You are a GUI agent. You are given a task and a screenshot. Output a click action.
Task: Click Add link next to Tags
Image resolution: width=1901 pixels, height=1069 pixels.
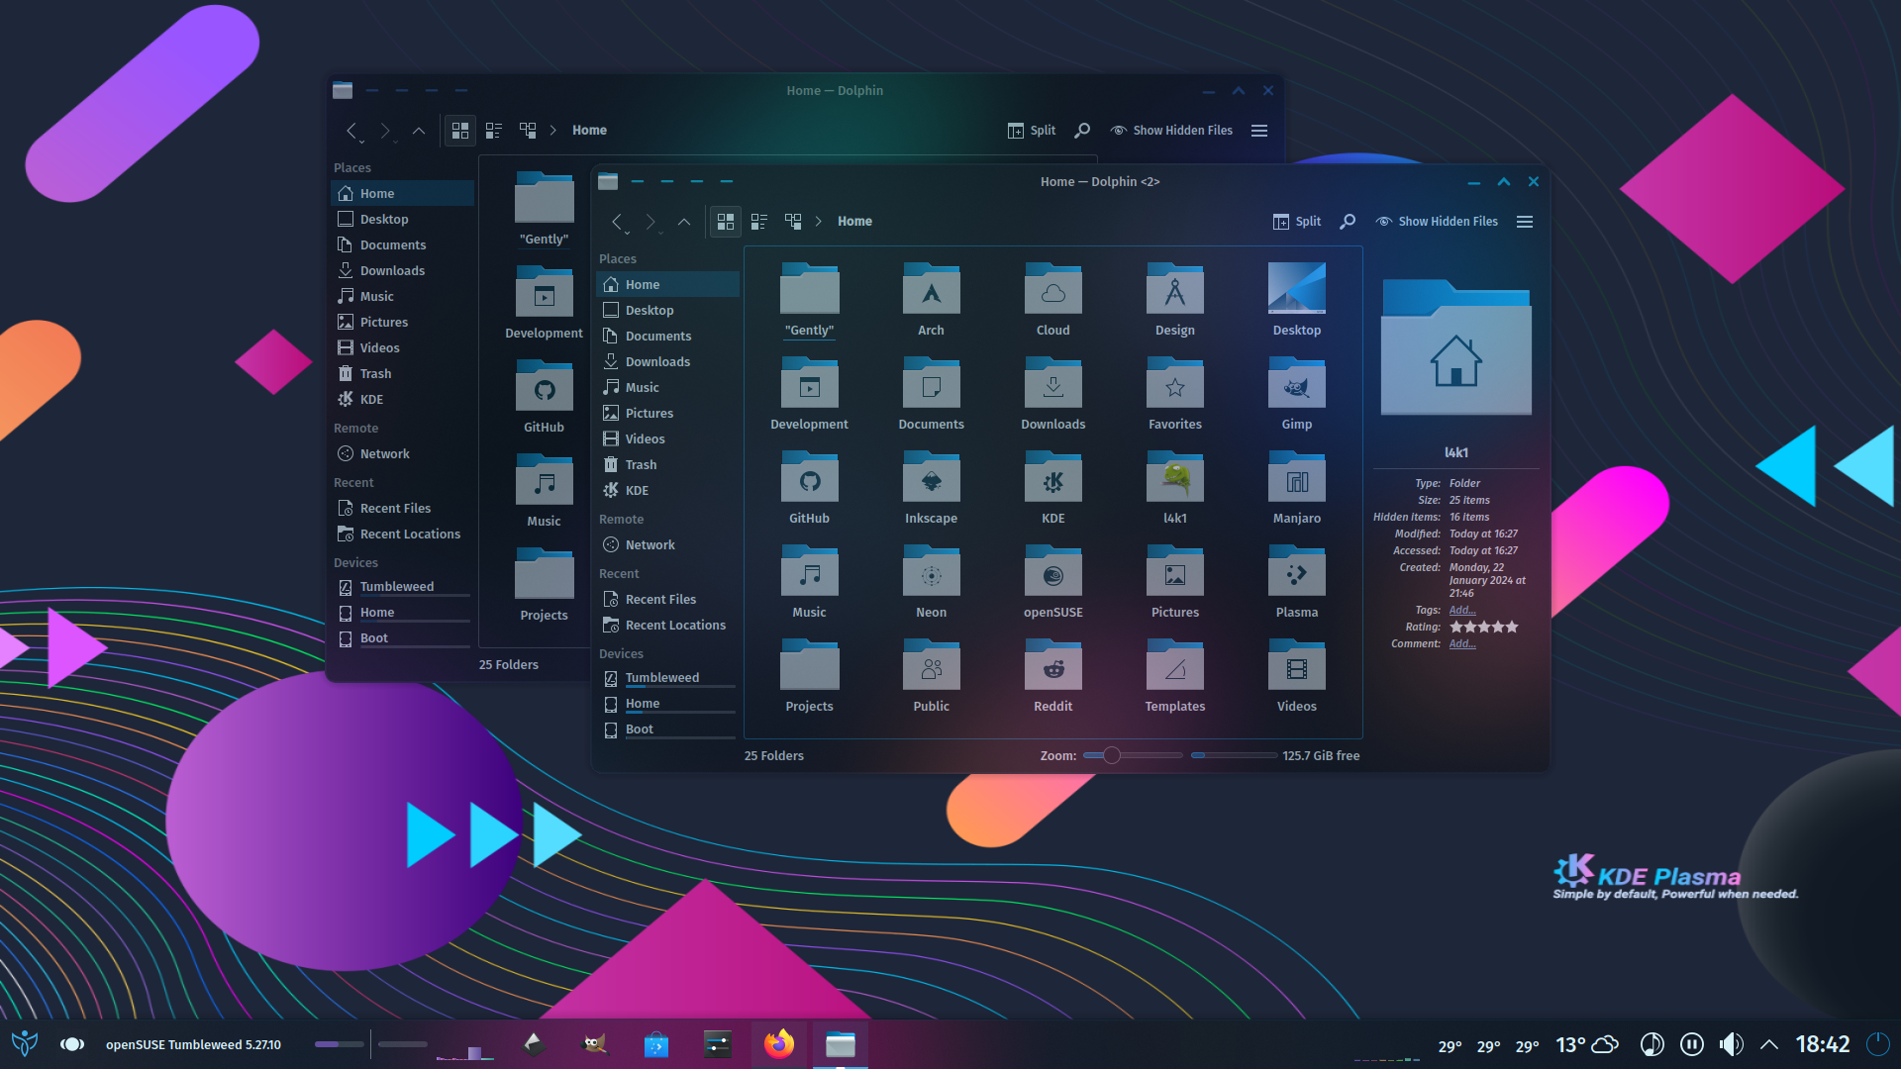pyautogui.click(x=1462, y=611)
